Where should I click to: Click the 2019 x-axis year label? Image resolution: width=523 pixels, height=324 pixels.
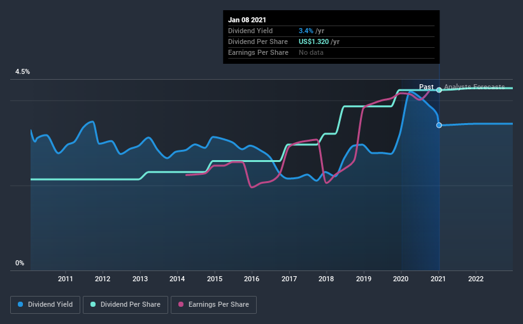point(364,279)
